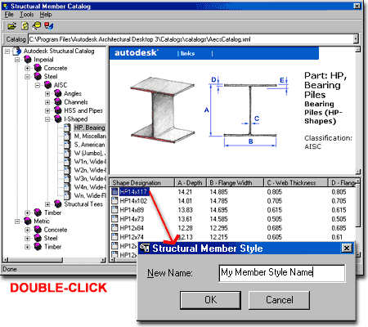Select the 'W2n, Wide' tree item
Viewport: 368px width, 327px height.
[x=90, y=170]
